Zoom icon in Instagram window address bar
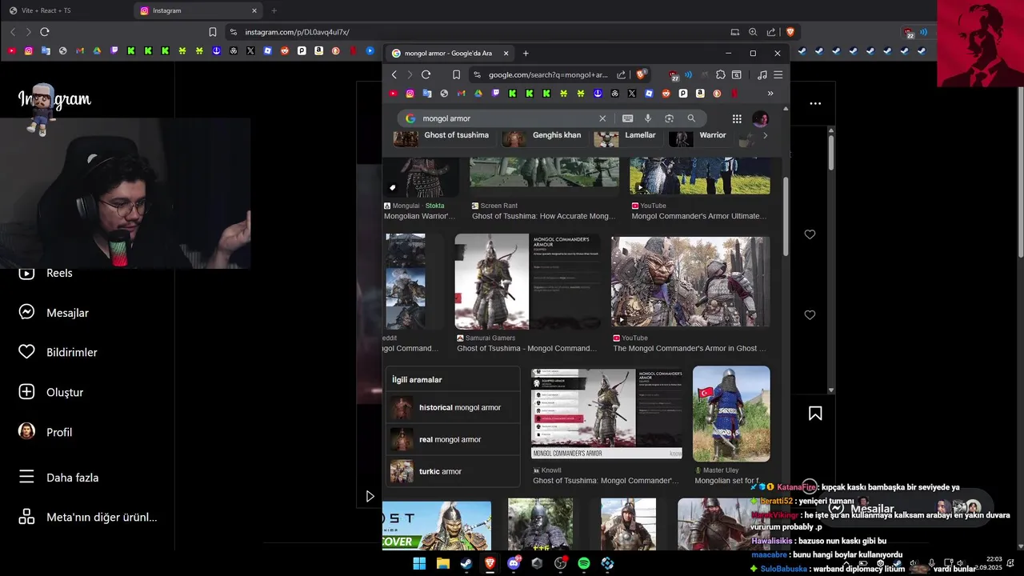 point(753,32)
